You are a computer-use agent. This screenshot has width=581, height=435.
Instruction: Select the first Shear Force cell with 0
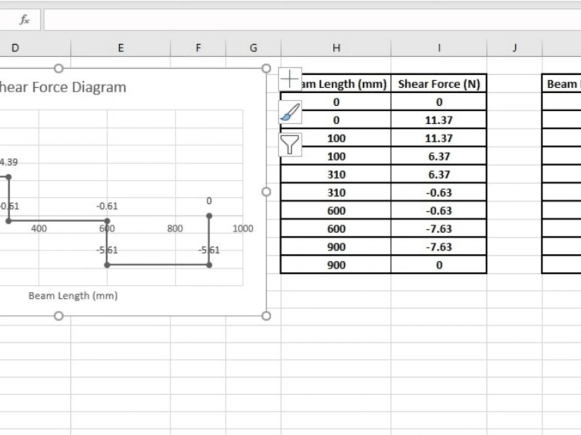(x=439, y=102)
